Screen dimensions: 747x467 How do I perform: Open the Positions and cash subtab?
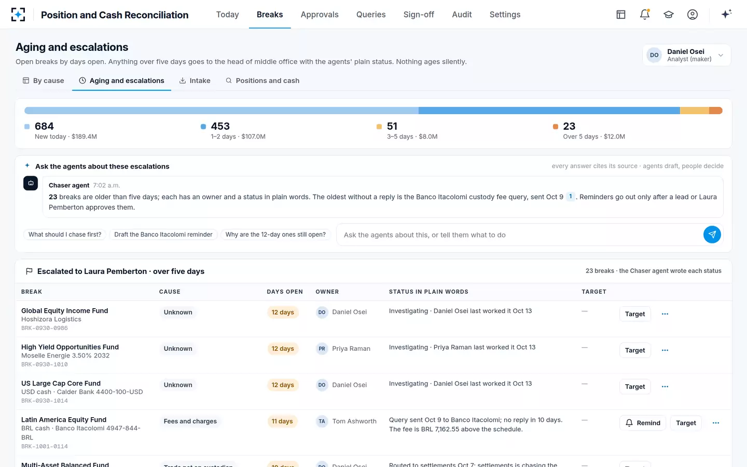(x=262, y=80)
